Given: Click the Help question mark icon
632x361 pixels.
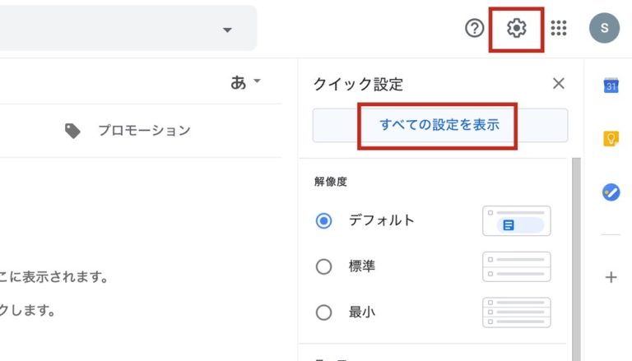Looking at the screenshot, I should click(474, 29).
